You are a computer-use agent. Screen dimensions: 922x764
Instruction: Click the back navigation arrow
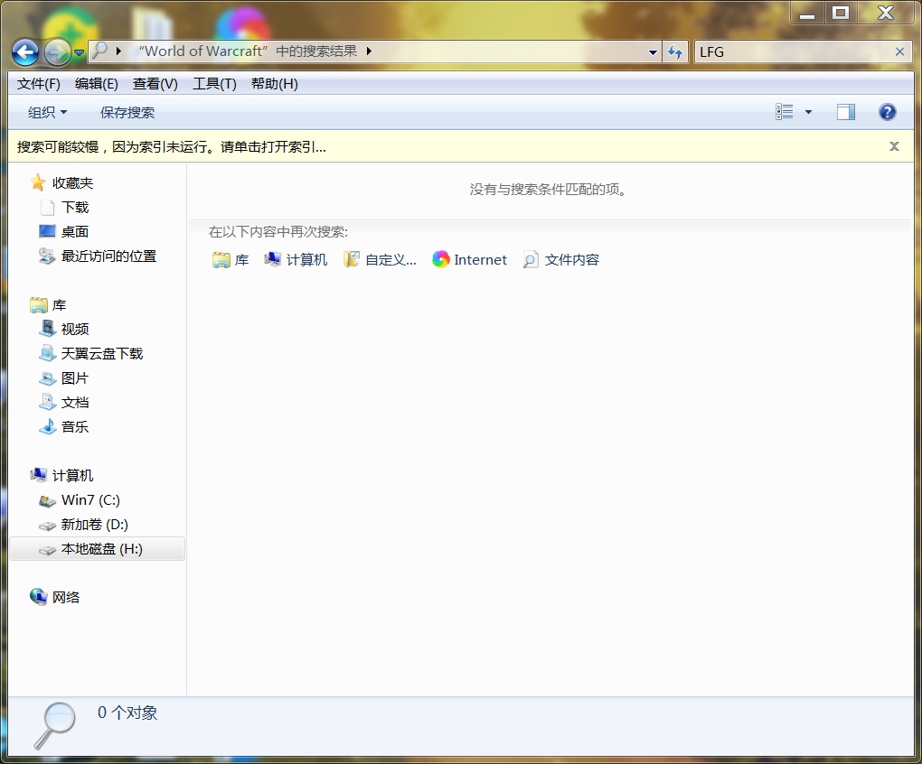tap(24, 51)
